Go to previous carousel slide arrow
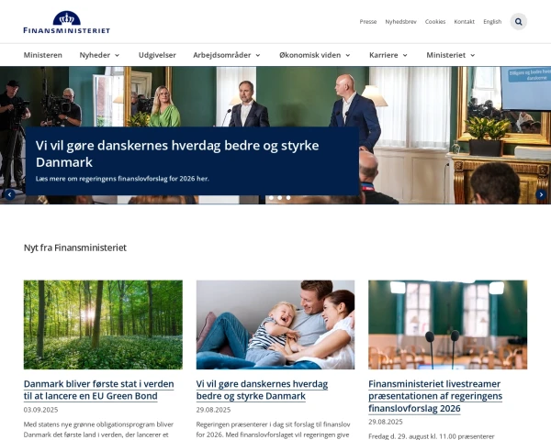The width and height of the screenshot is (551, 440). click(x=9, y=194)
